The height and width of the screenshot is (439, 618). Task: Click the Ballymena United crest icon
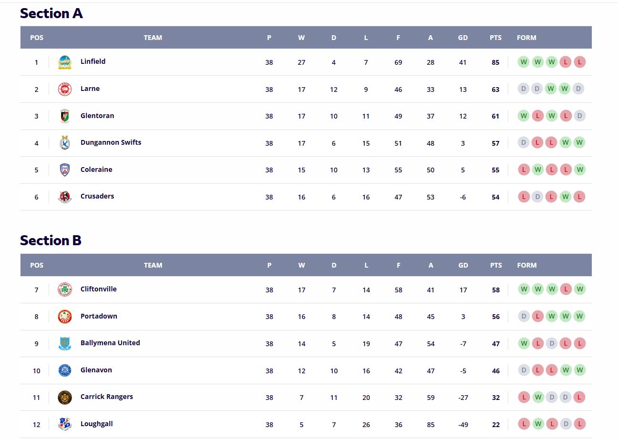tap(65, 343)
